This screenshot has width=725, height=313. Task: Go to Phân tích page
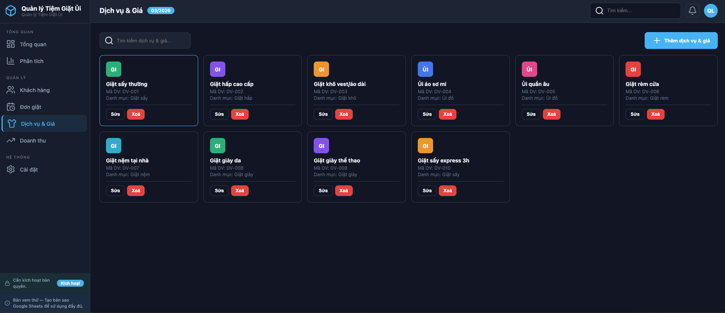point(31,61)
